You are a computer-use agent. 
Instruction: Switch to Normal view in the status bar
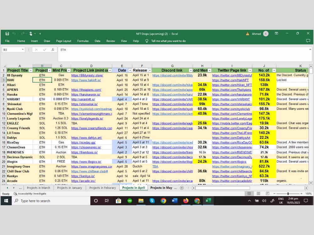pyautogui.click(x=249, y=193)
